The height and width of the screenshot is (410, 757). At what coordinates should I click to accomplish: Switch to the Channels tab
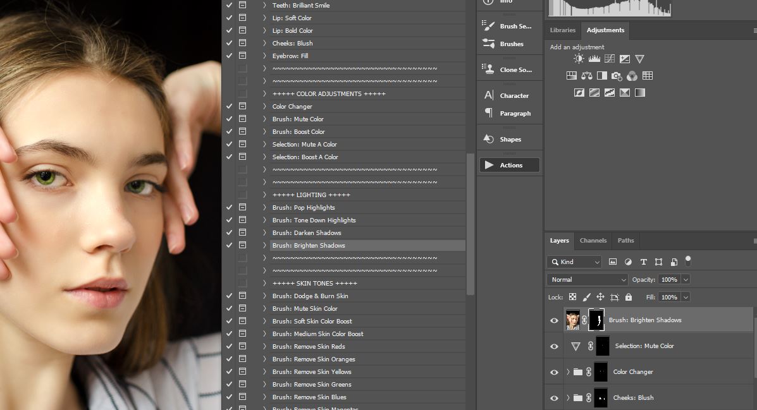click(x=593, y=240)
